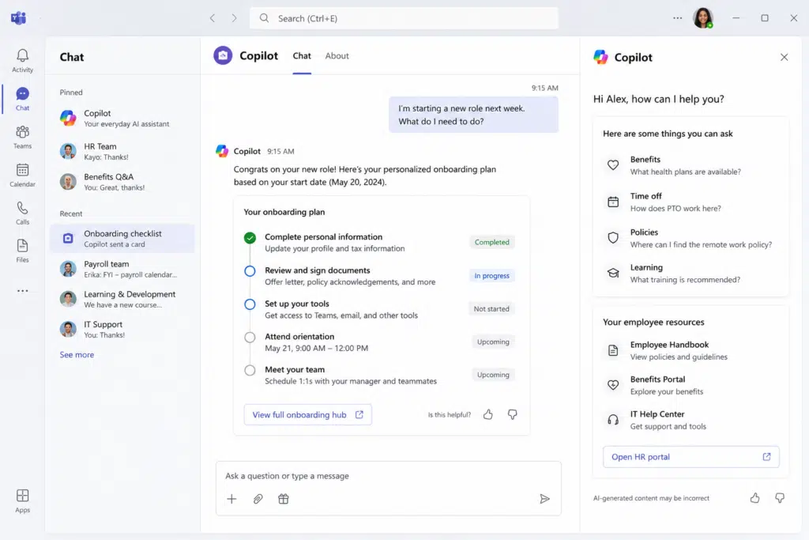The width and height of the screenshot is (809, 540).
Task: Open the Benefits Q&A chat
Action: pos(122,181)
